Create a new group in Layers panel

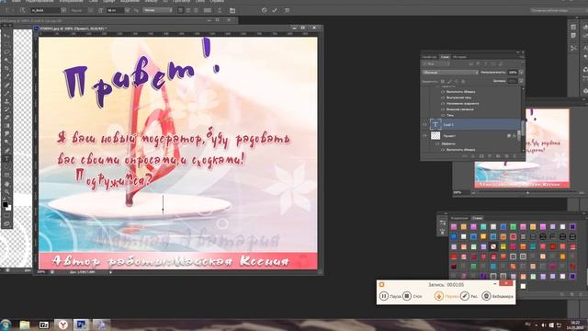pos(498,156)
